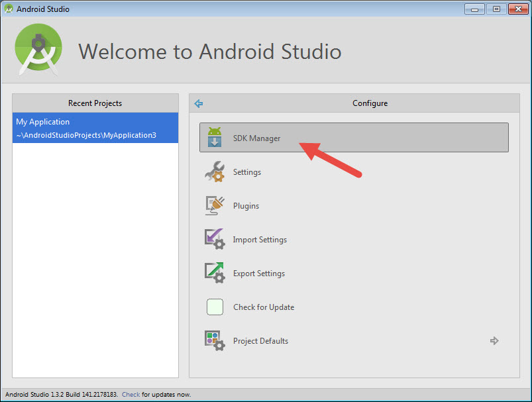532x402 pixels.
Task: Open the My Application recent project
Action: [42, 121]
